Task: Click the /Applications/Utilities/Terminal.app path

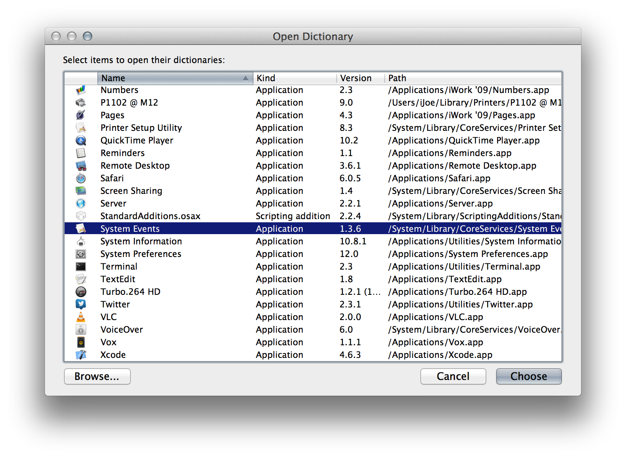Action: [x=464, y=266]
